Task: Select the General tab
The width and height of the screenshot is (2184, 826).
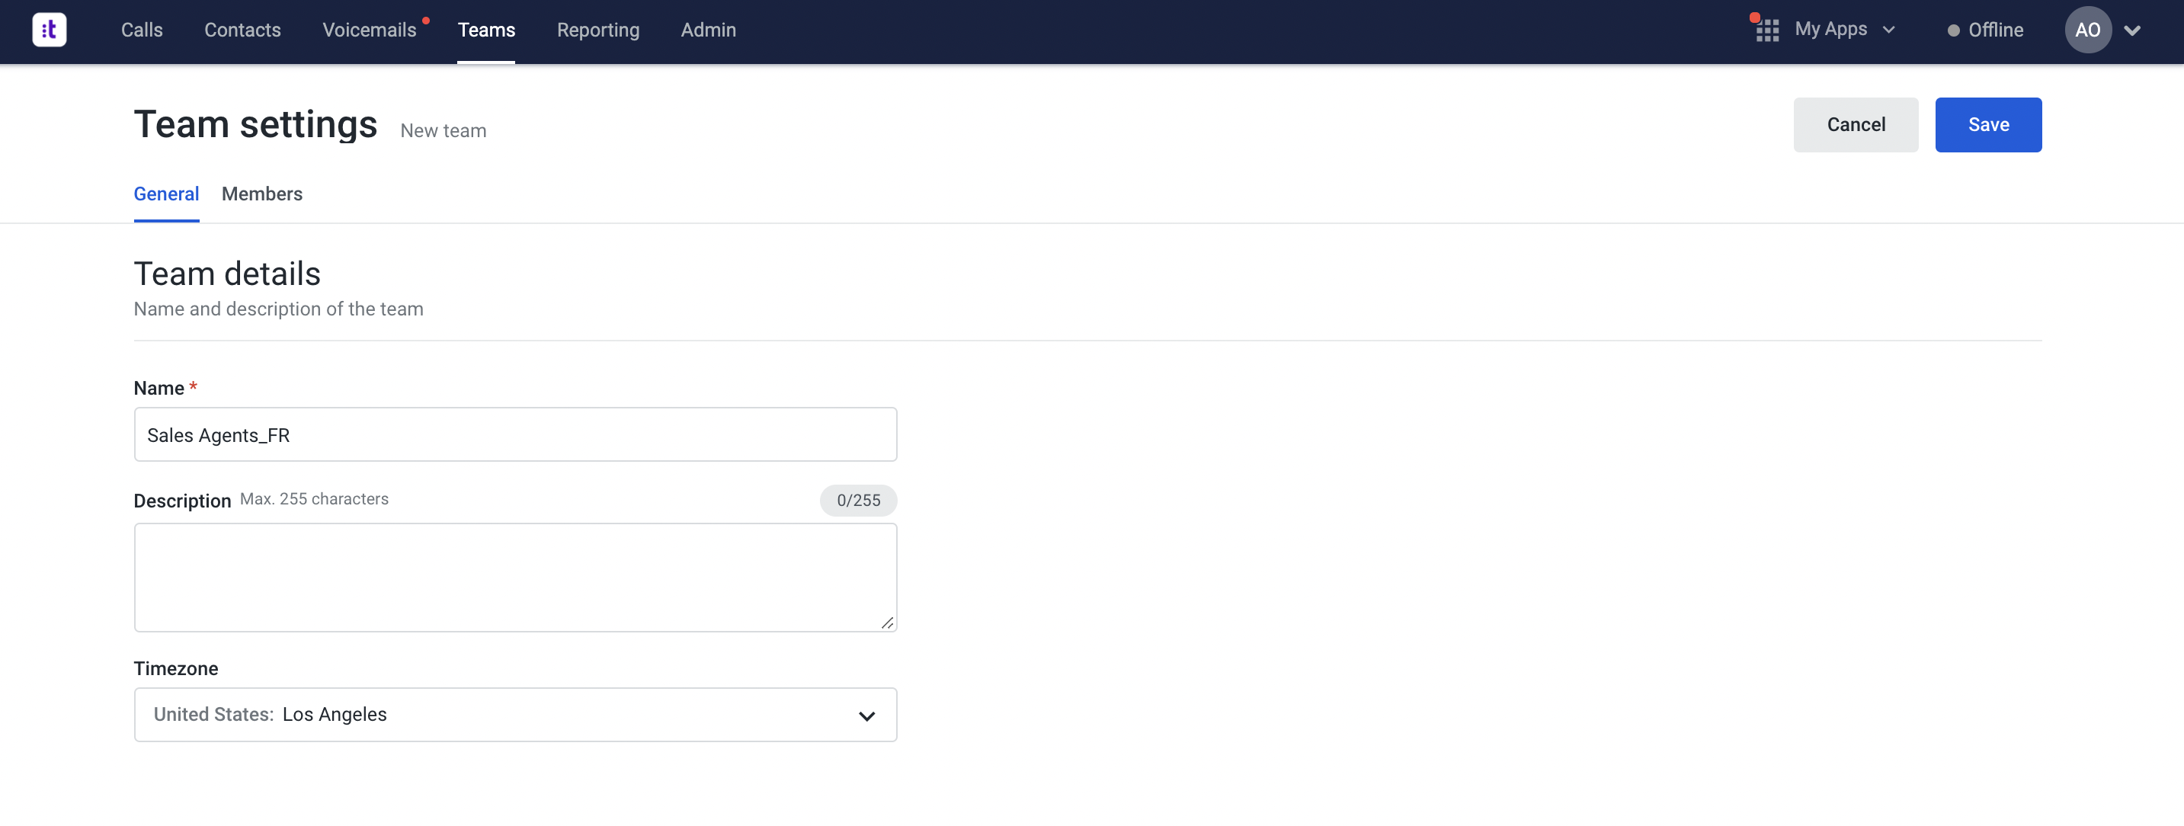Action: (166, 194)
